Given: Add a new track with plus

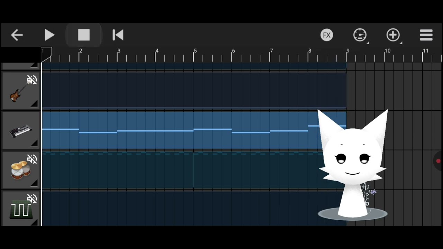Looking at the screenshot, I should pyautogui.click(x=393, y=35).
